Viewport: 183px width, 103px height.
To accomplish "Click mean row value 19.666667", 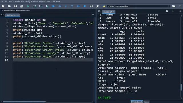I will (x=118, y=38).
